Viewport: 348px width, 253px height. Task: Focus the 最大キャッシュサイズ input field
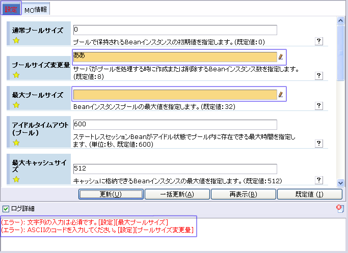tap(175, 168)
